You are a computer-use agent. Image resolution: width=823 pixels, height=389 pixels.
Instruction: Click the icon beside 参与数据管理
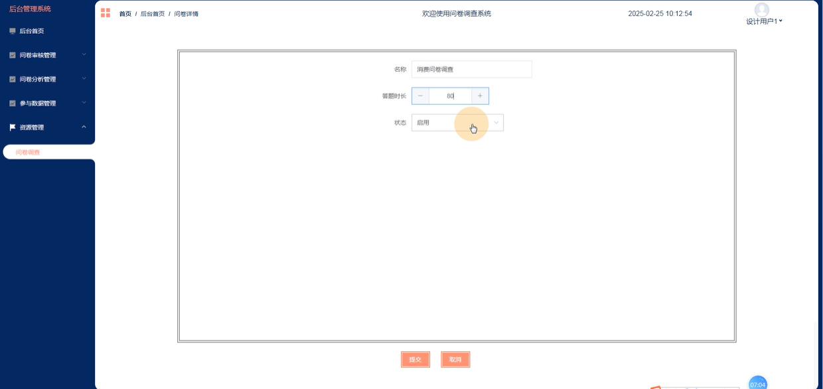point(13,103)
